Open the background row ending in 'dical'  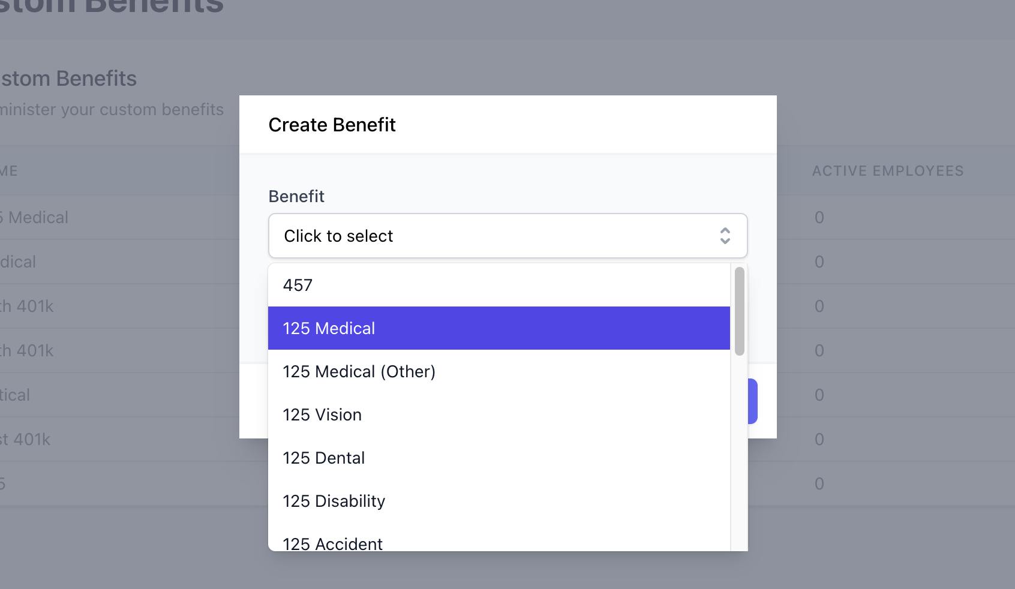(x=18, y=262)
